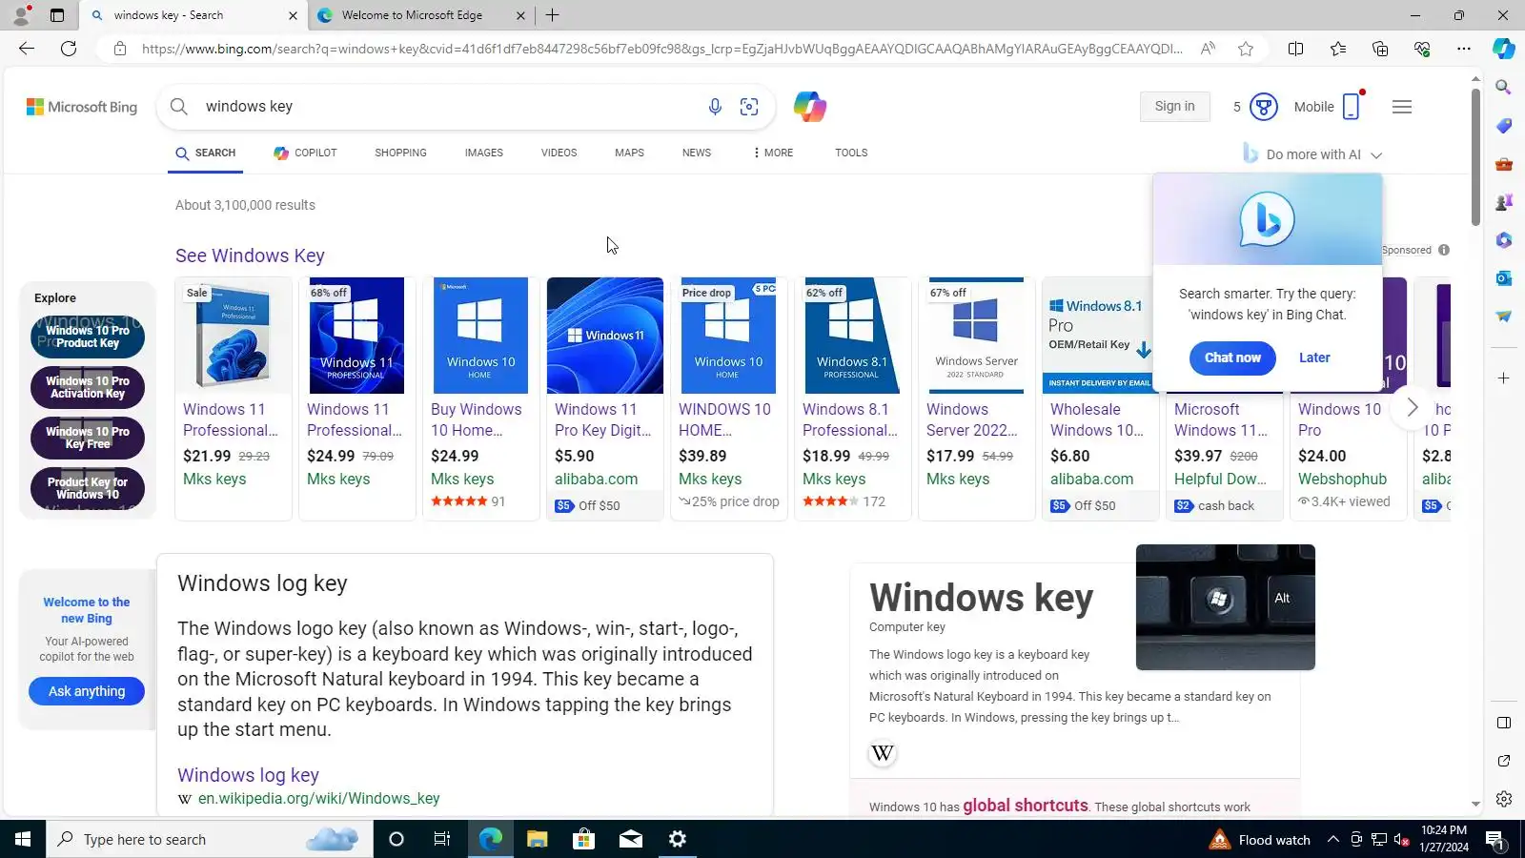The image size is (1525, 858).
Task: Expand Do more with AI dropdown
Action: [1313, 154]
